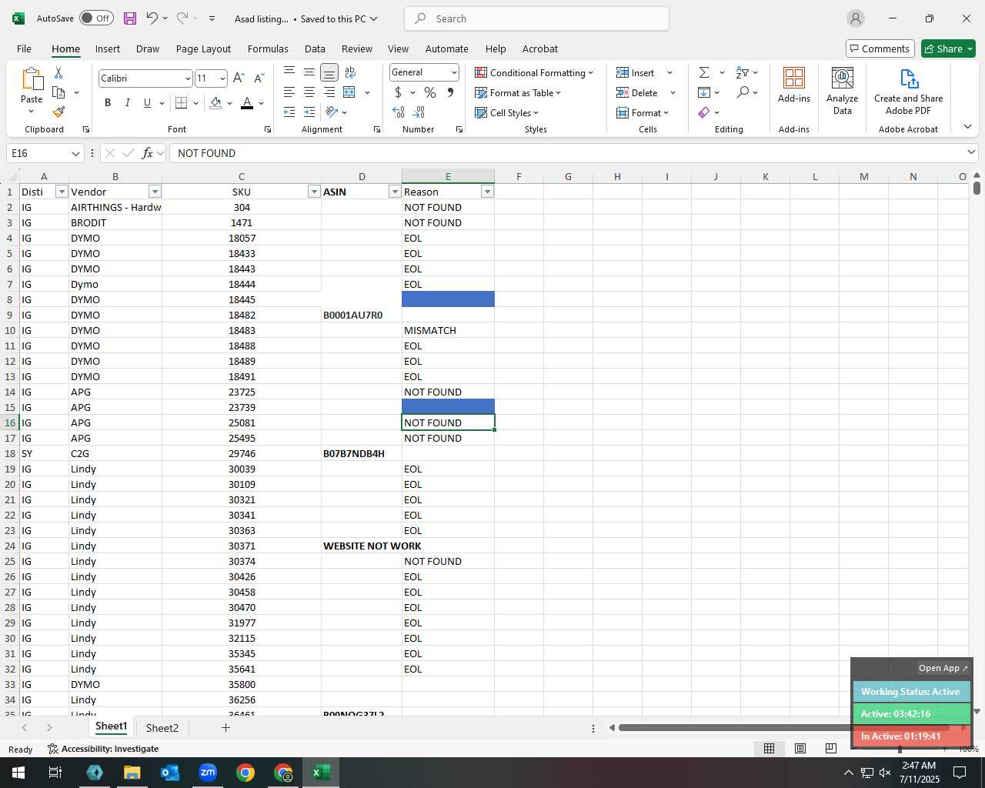
Task: Switch to Sheet2 worksheet tab
Action: coord(162,728)
